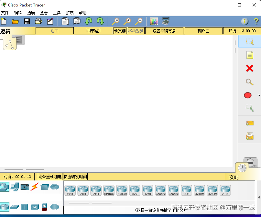Open the Activity Wizard icon

[50, 21]
